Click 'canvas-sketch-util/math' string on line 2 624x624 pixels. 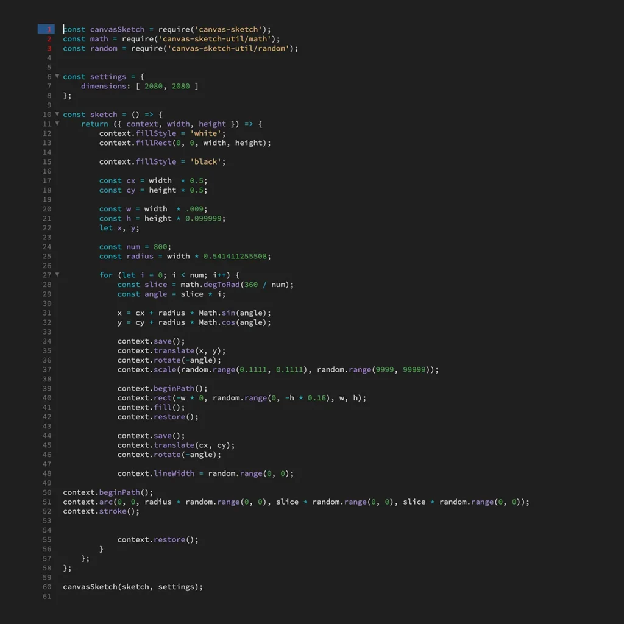214,39
